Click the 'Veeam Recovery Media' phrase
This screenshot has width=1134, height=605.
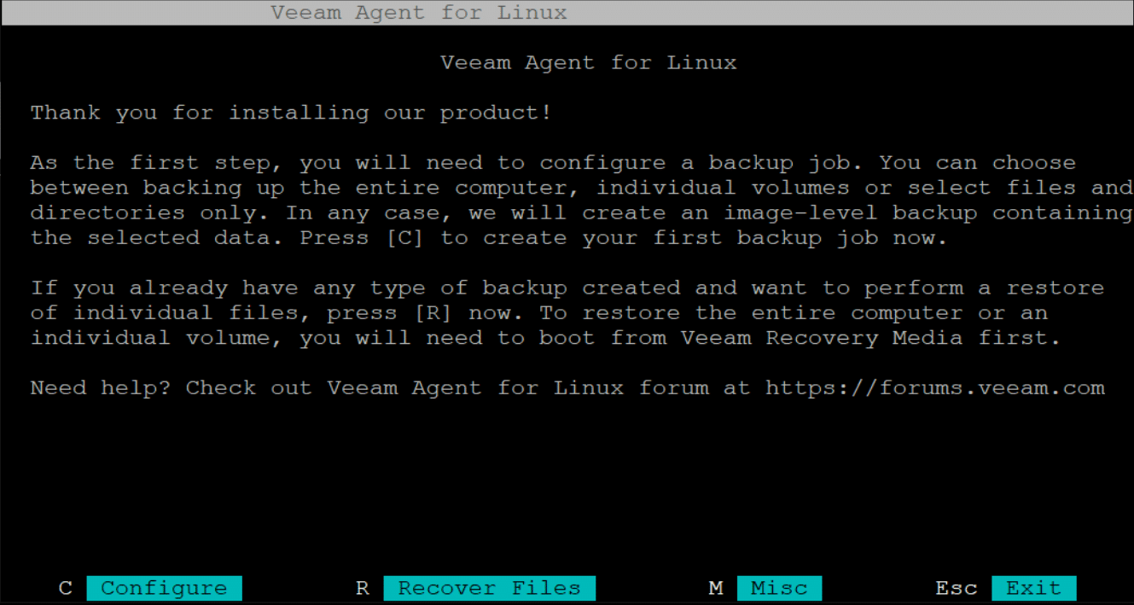pyautogui.click(x=822, y=338)
